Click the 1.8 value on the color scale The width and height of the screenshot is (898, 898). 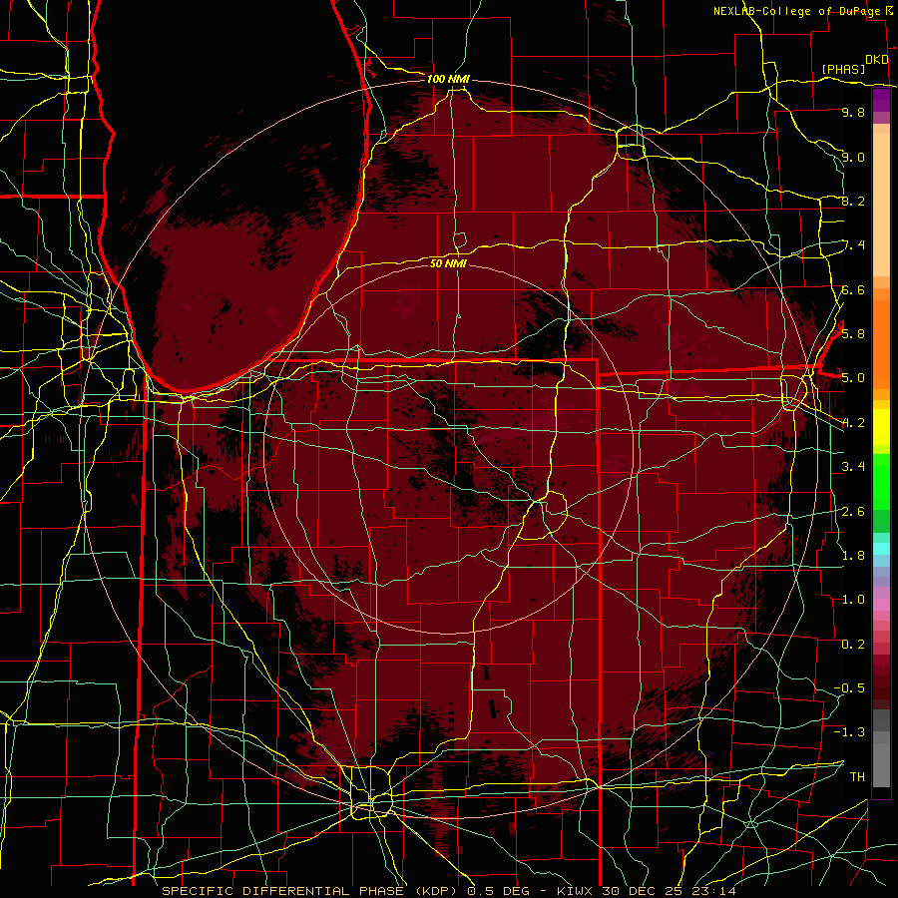pos(853,555)
